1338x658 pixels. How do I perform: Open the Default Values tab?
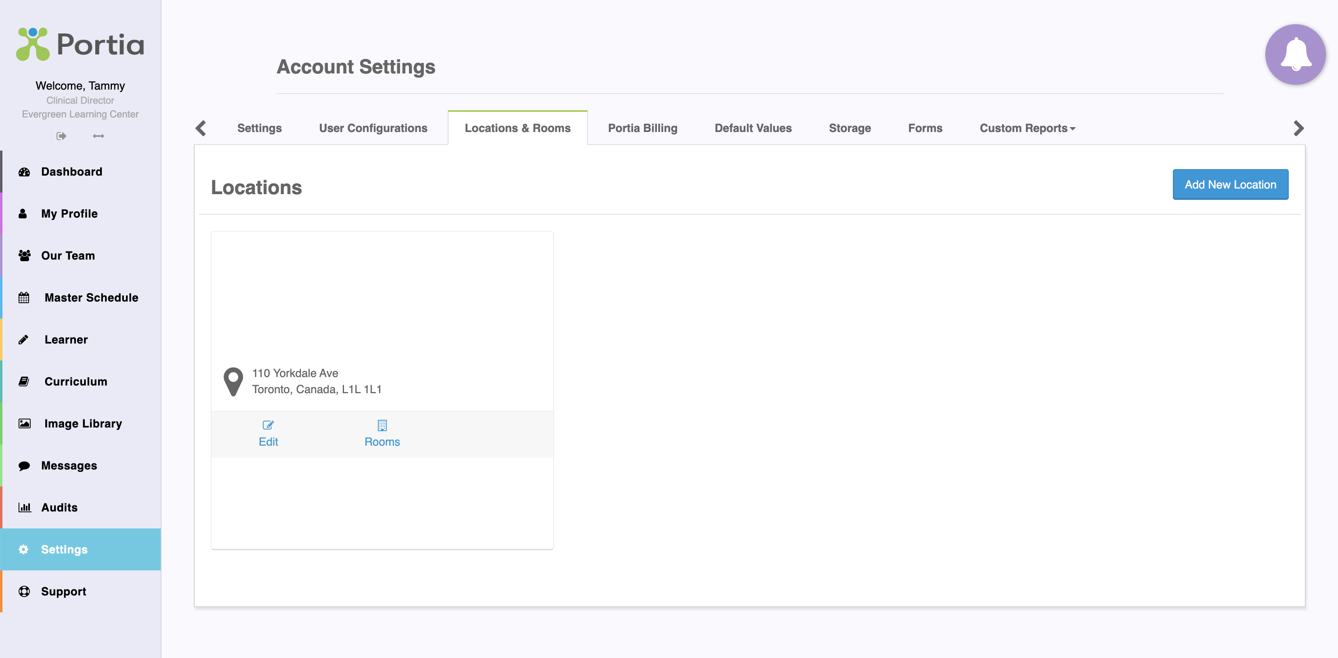(x=753, y=128)
